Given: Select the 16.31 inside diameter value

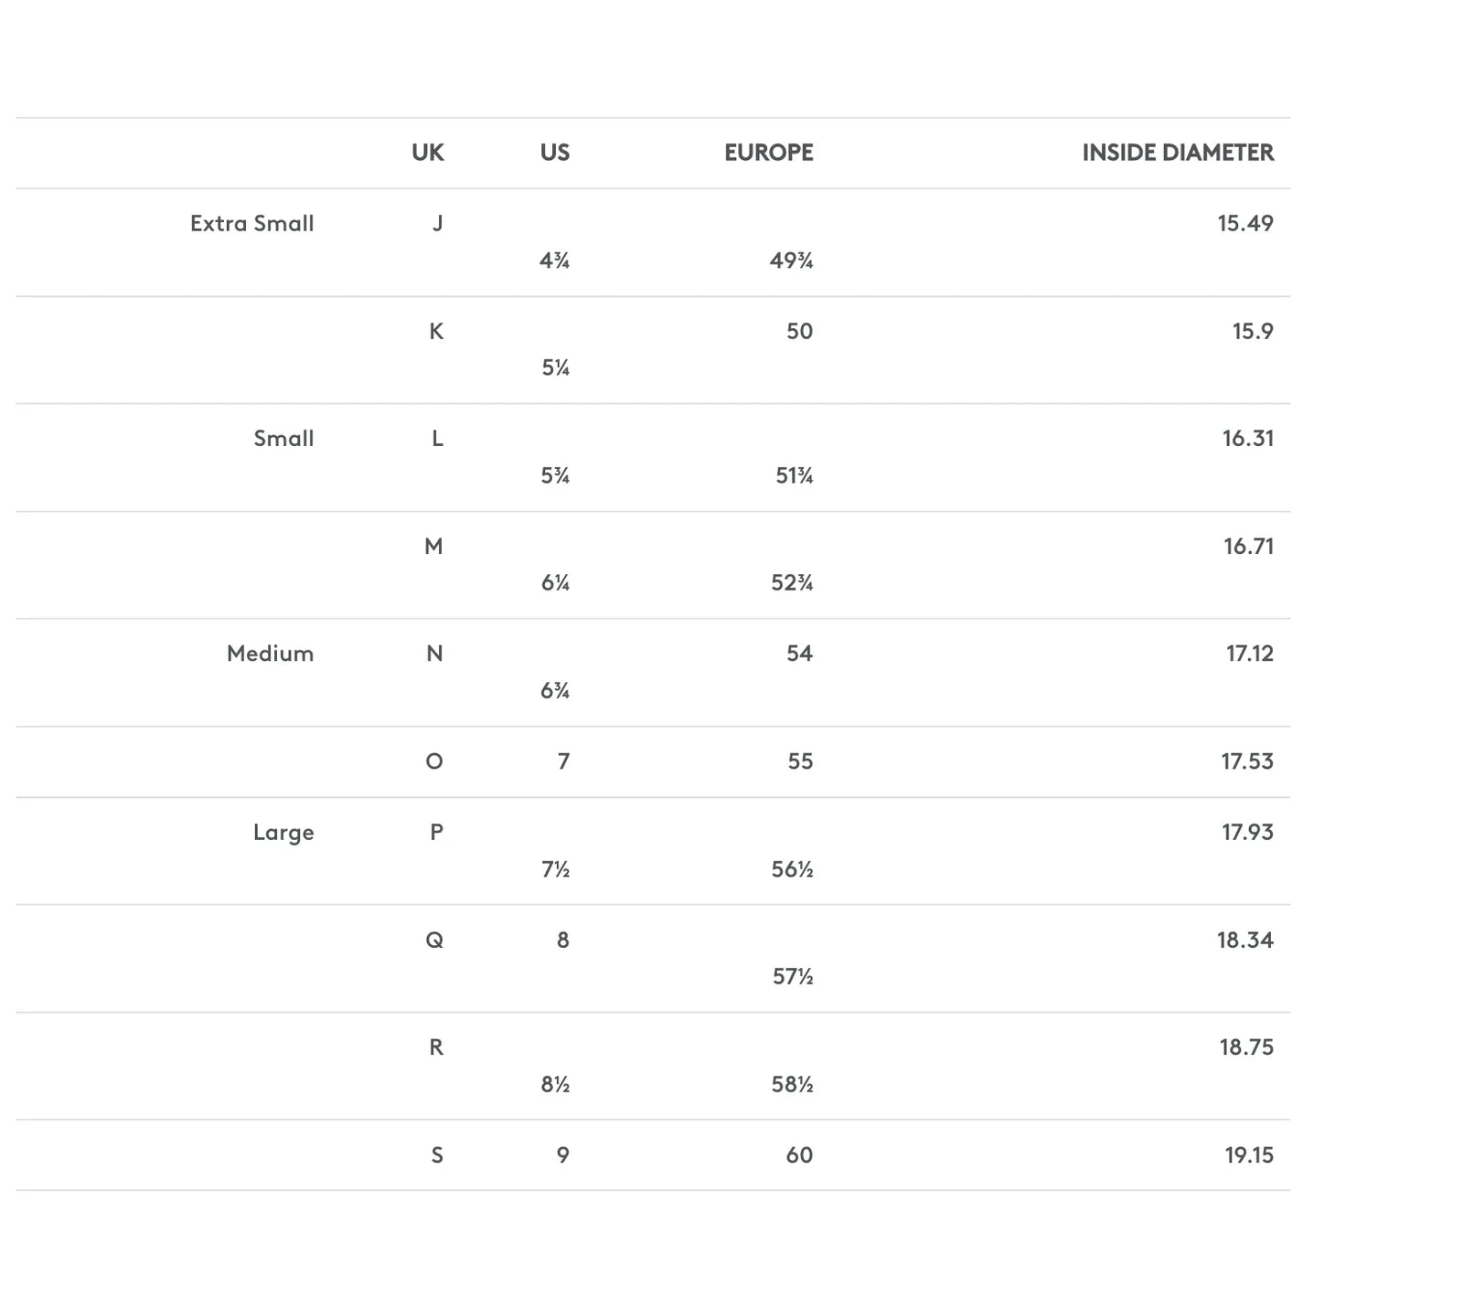Looking at the screenshot, I should pyautogui.click(x=1247, y=439).
